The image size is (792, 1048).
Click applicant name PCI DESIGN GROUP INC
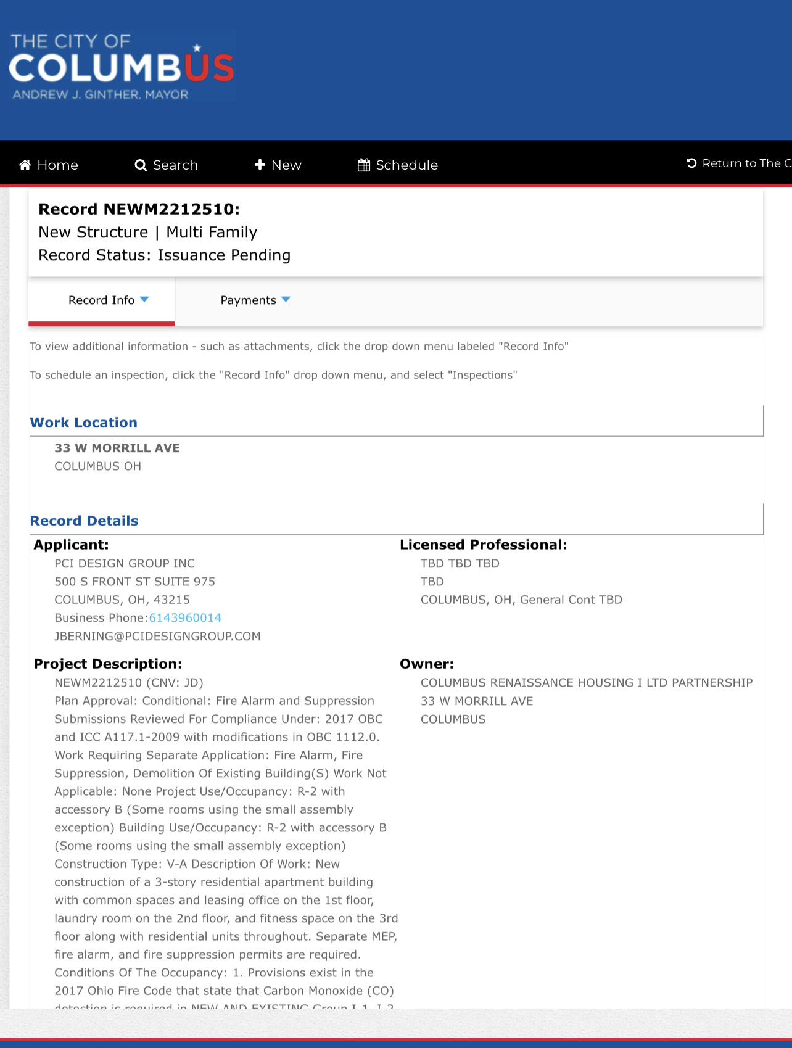[x=125, y=563]
